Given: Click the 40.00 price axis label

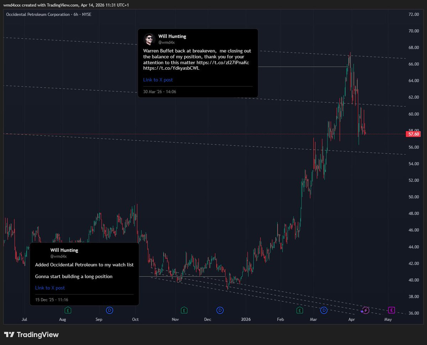Looking at the screenshot, I should coord(413,280).
